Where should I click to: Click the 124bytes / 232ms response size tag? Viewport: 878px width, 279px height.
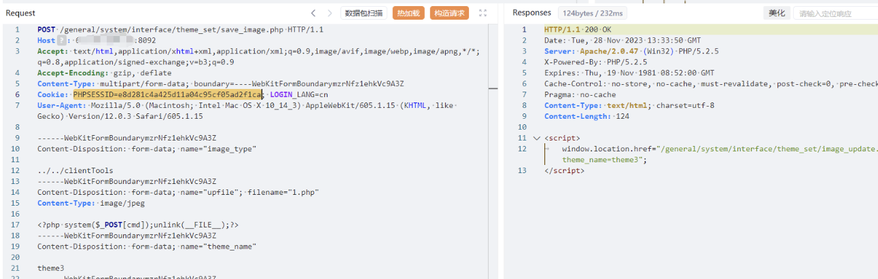tap(593, 13)
